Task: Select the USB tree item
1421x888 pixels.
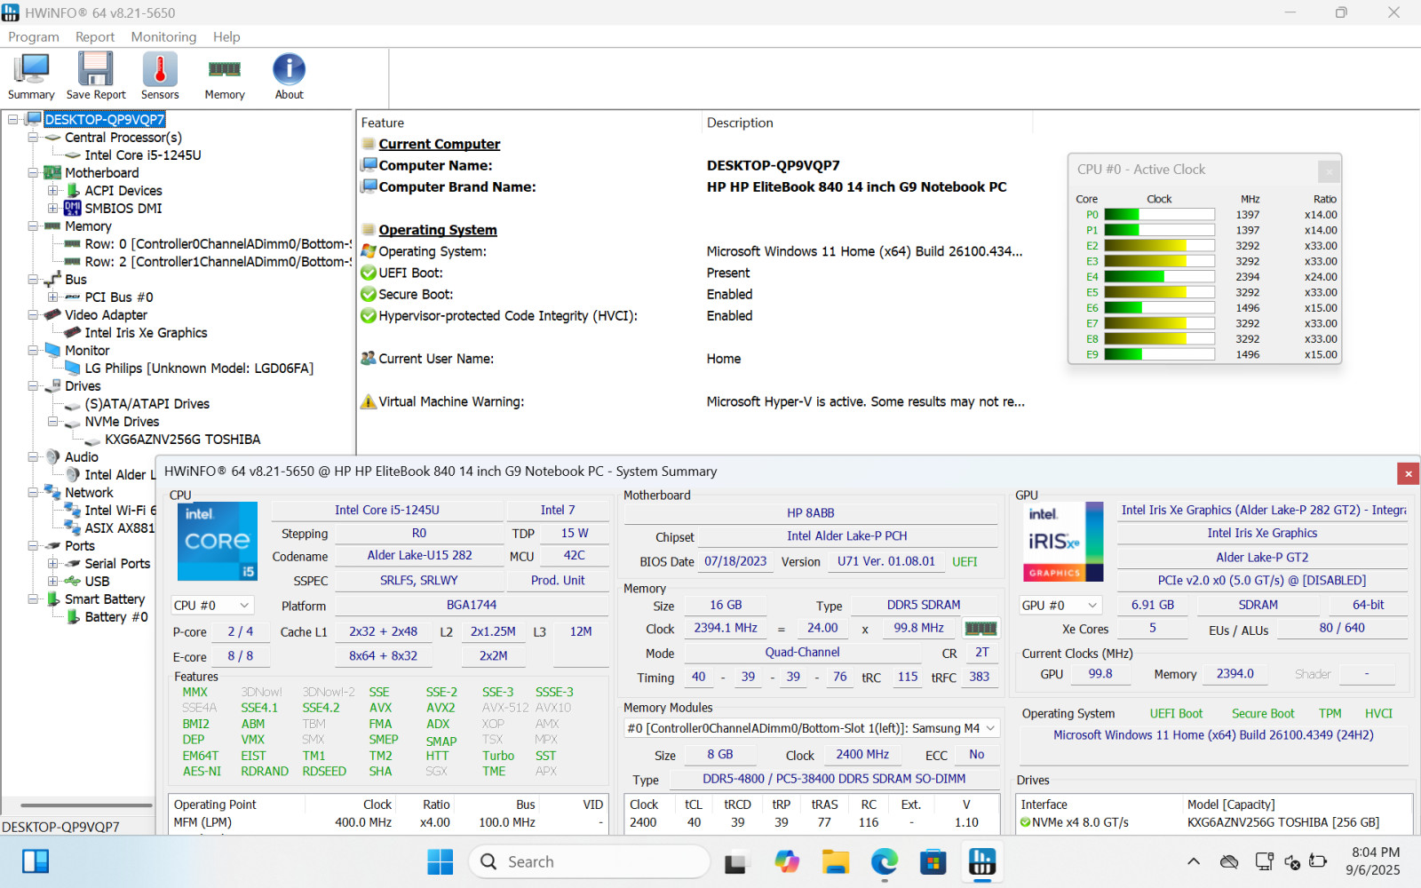Action: pyautogui.click(x=97, y=582)
